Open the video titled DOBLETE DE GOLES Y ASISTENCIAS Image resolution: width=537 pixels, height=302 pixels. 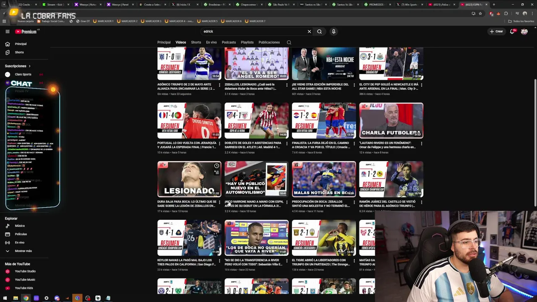coord(253,145)
